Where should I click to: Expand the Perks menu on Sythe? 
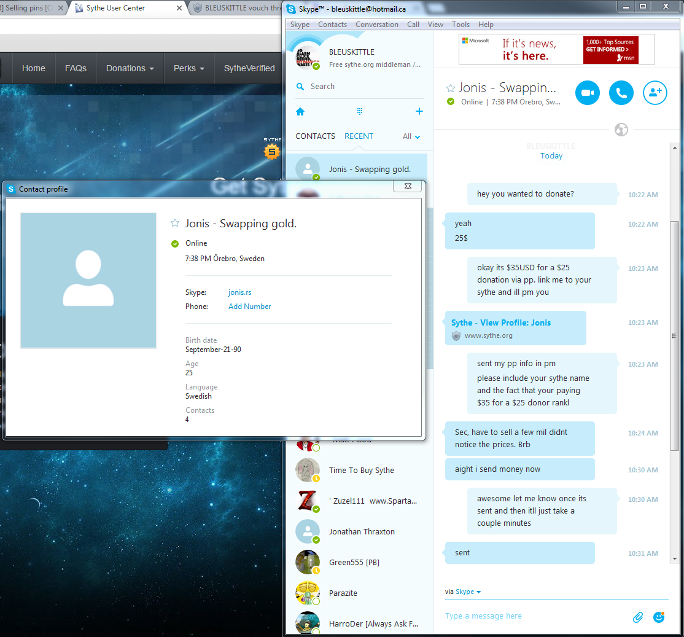(x=189, y=69)
